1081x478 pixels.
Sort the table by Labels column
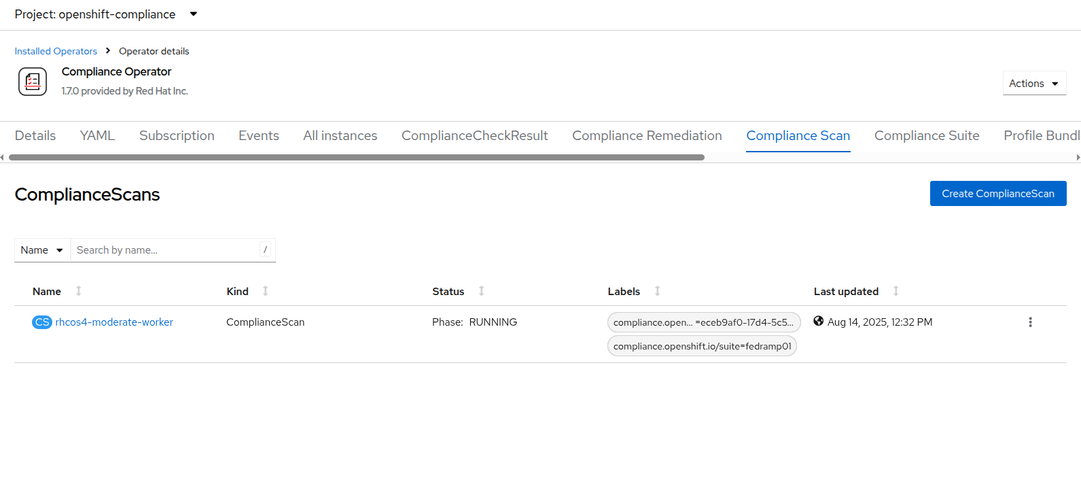[x=634, y=291]
